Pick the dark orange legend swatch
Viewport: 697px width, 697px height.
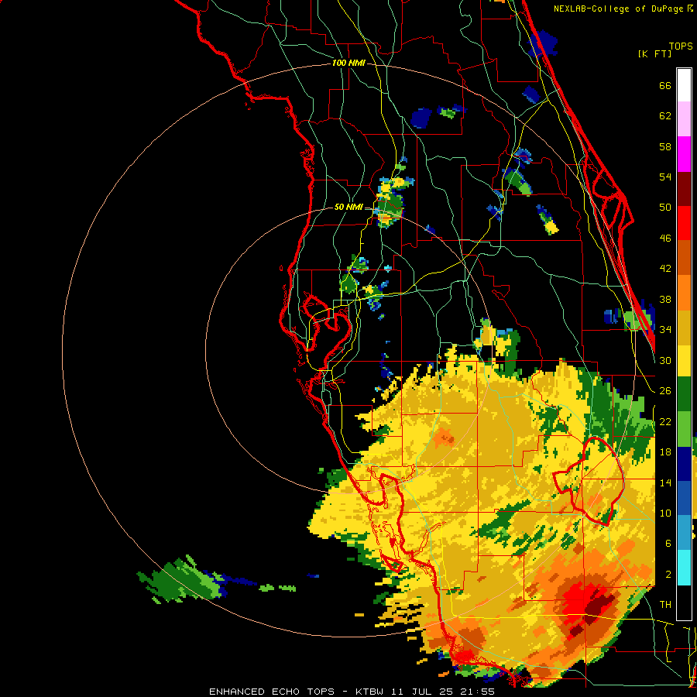point(684,257)
